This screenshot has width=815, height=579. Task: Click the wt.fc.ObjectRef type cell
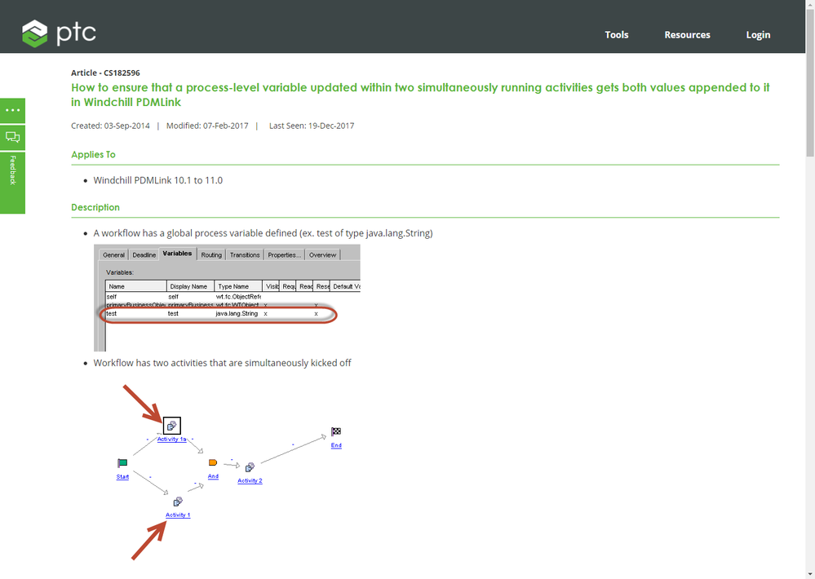tap(238, 297)
